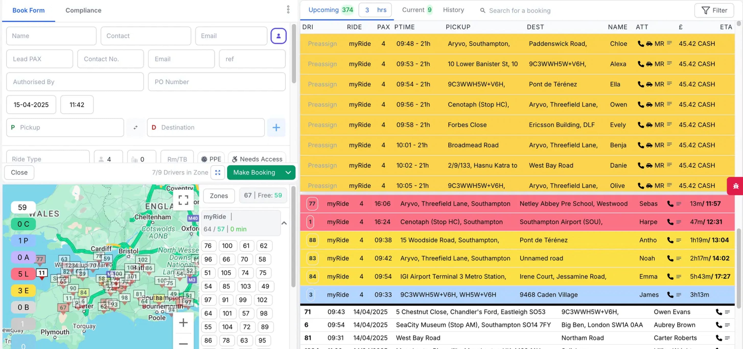Toggle the 0 C status filter

pyautogui.click(x=23, y=224)
